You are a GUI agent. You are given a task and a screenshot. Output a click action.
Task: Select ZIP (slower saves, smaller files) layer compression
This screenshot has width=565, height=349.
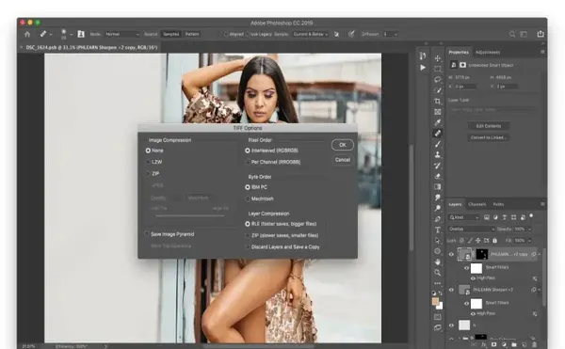point(247,236)
